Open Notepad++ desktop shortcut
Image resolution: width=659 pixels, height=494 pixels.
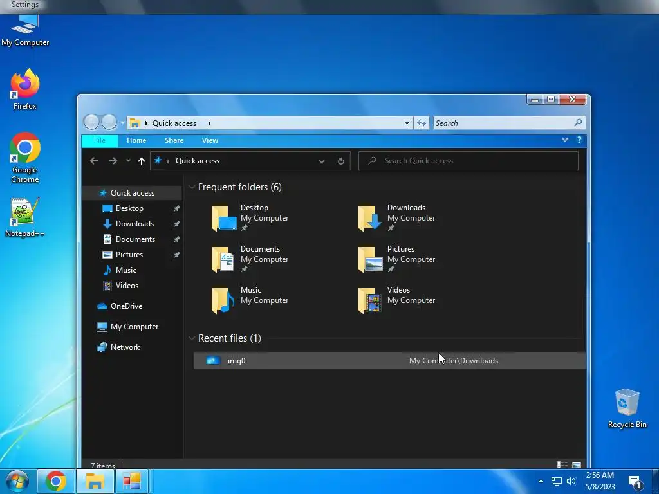tap(25, 217)
